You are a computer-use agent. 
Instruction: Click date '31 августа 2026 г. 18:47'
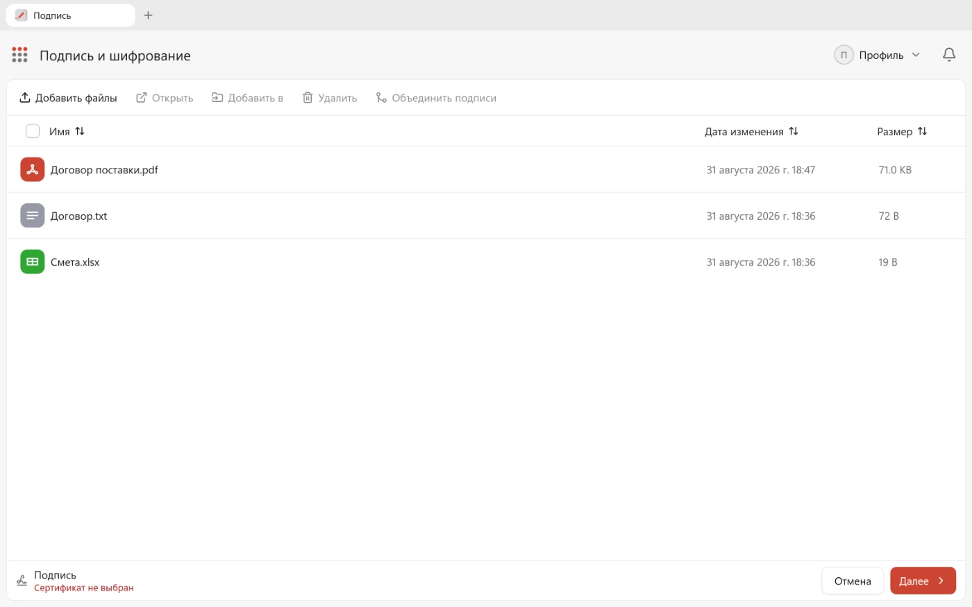pos(761,170)
